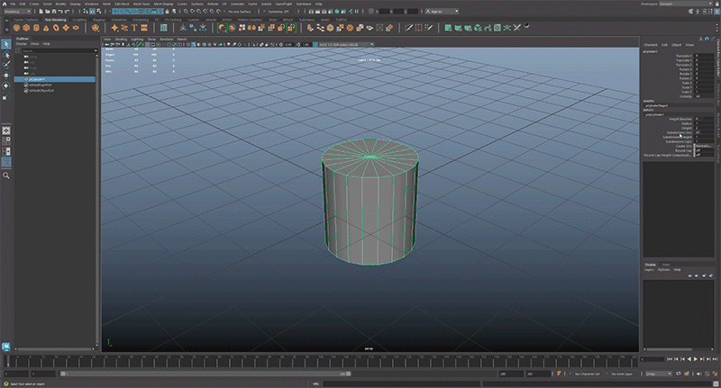The height and width of the screenshot is (388, 721).
Task: Click the text 'T' shelf icon
Action: point(133,27)
